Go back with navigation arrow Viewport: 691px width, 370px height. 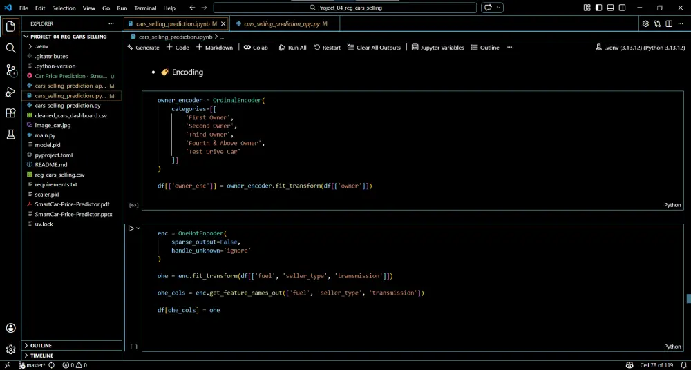pos(192,8)
